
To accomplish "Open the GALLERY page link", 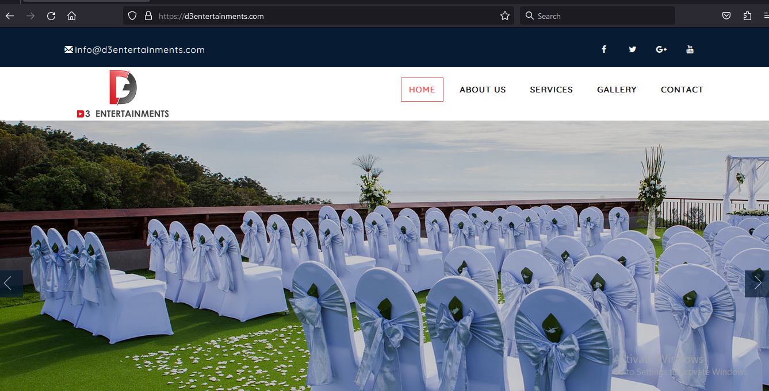I will 617,90.
